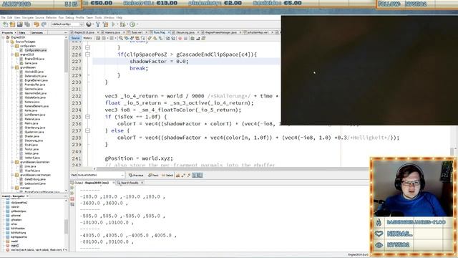
Task: Open the Find combo box dropdown arrow
Action: click(x=122, y=175)
